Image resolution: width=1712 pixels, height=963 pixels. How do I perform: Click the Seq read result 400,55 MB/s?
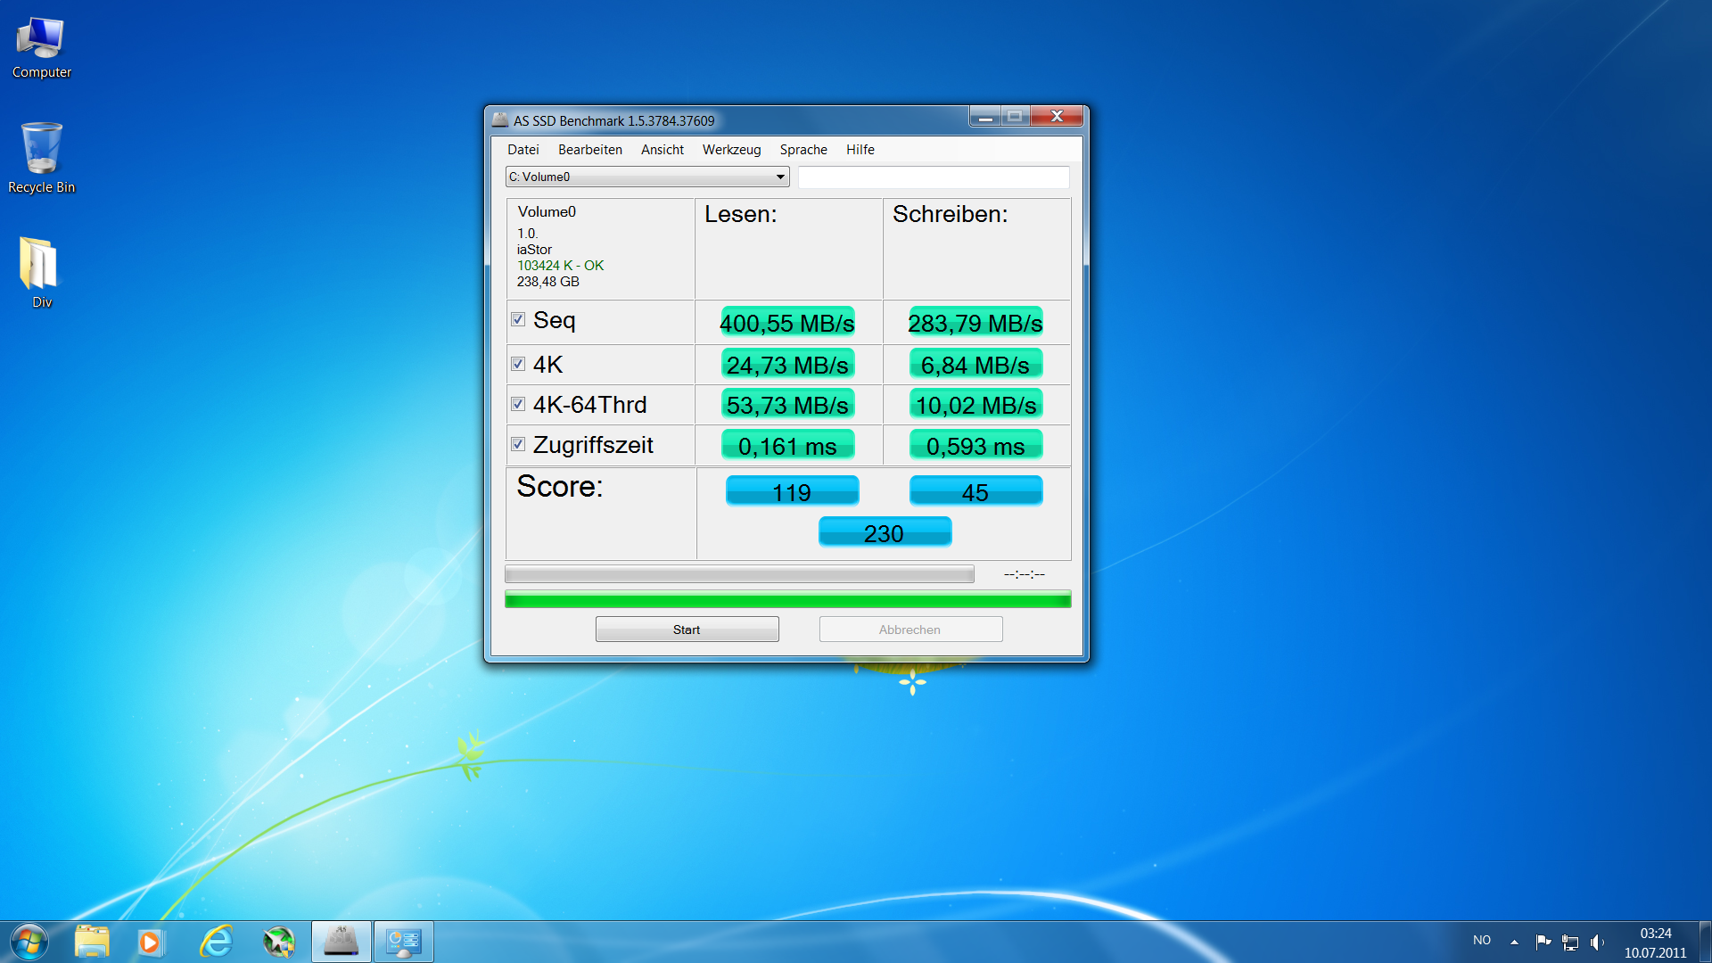coord(787,323)
